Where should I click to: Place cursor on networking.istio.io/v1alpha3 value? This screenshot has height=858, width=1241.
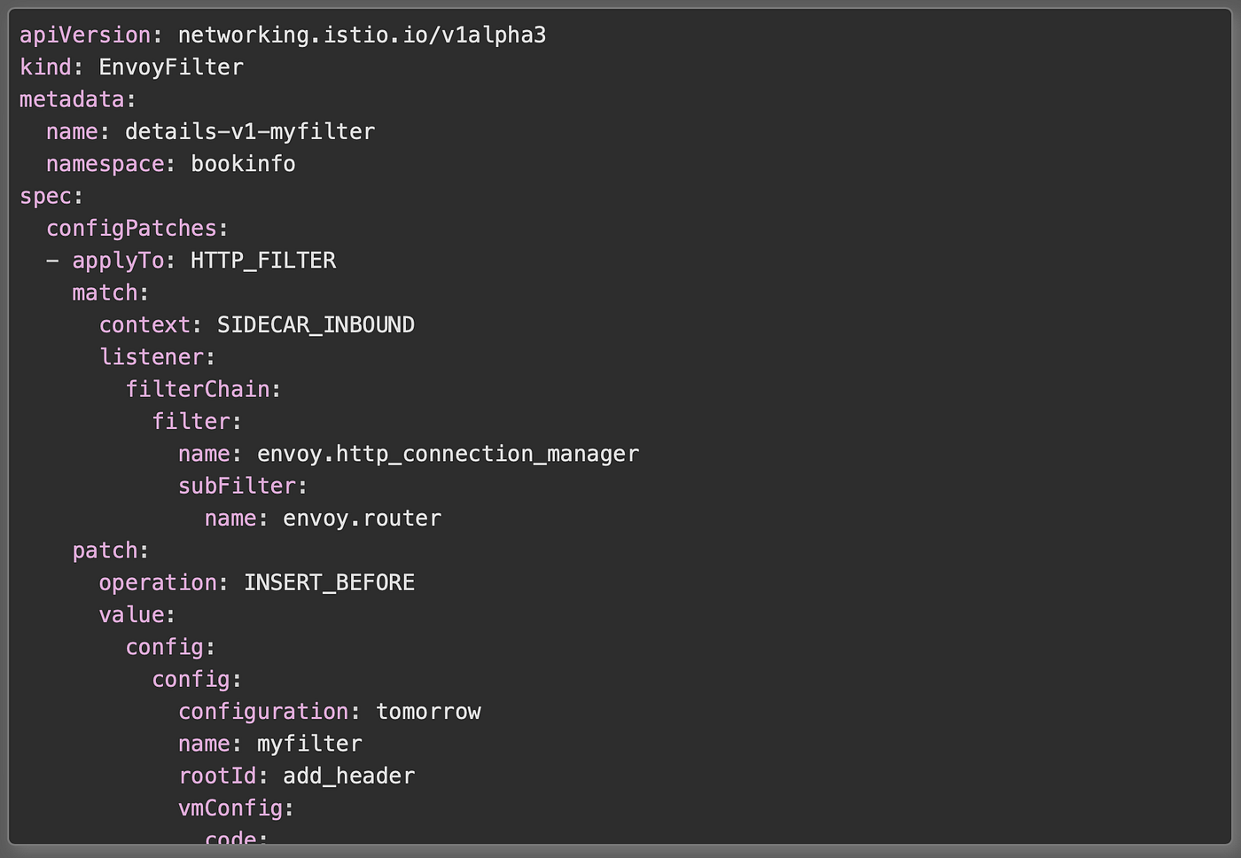(x=362, y=35)
